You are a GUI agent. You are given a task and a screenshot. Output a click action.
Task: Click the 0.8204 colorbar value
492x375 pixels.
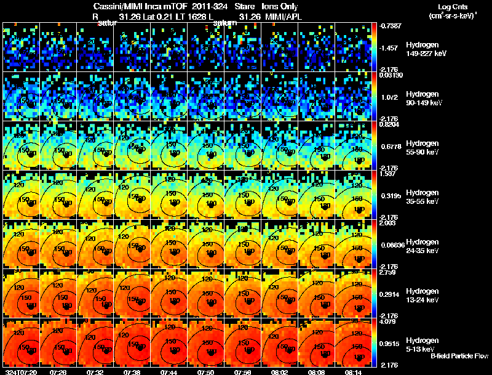pyautogui.click(x=389, y=124)
